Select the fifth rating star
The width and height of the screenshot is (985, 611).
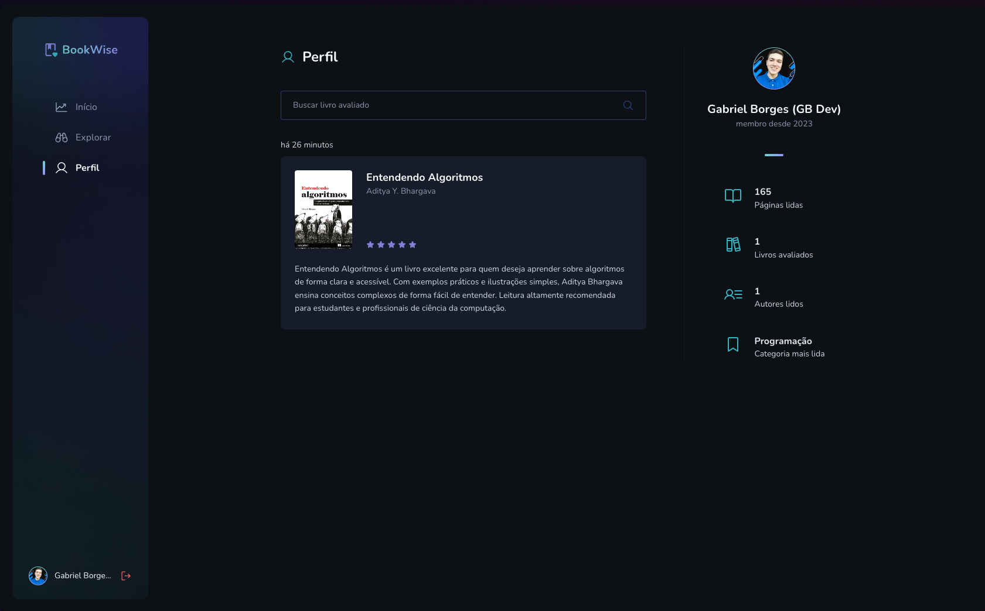[x=413, y=245]
